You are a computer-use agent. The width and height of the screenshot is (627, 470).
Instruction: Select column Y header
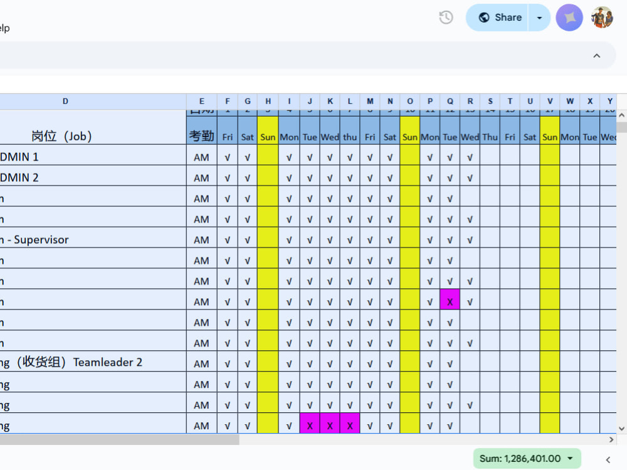click(x=608, y=102)
